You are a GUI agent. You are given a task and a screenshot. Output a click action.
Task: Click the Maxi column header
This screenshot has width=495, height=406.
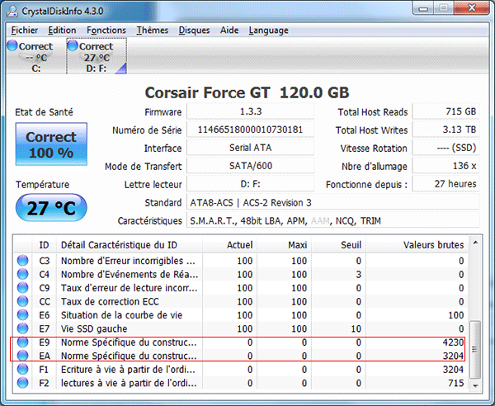point(284,245)
